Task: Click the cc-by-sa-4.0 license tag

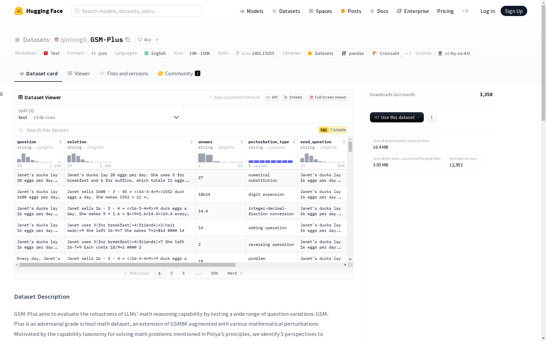Action: (454, 53)
